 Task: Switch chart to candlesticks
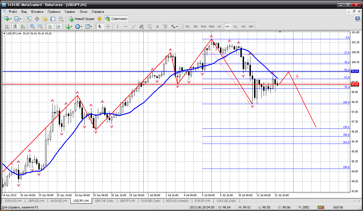[15, 26]
